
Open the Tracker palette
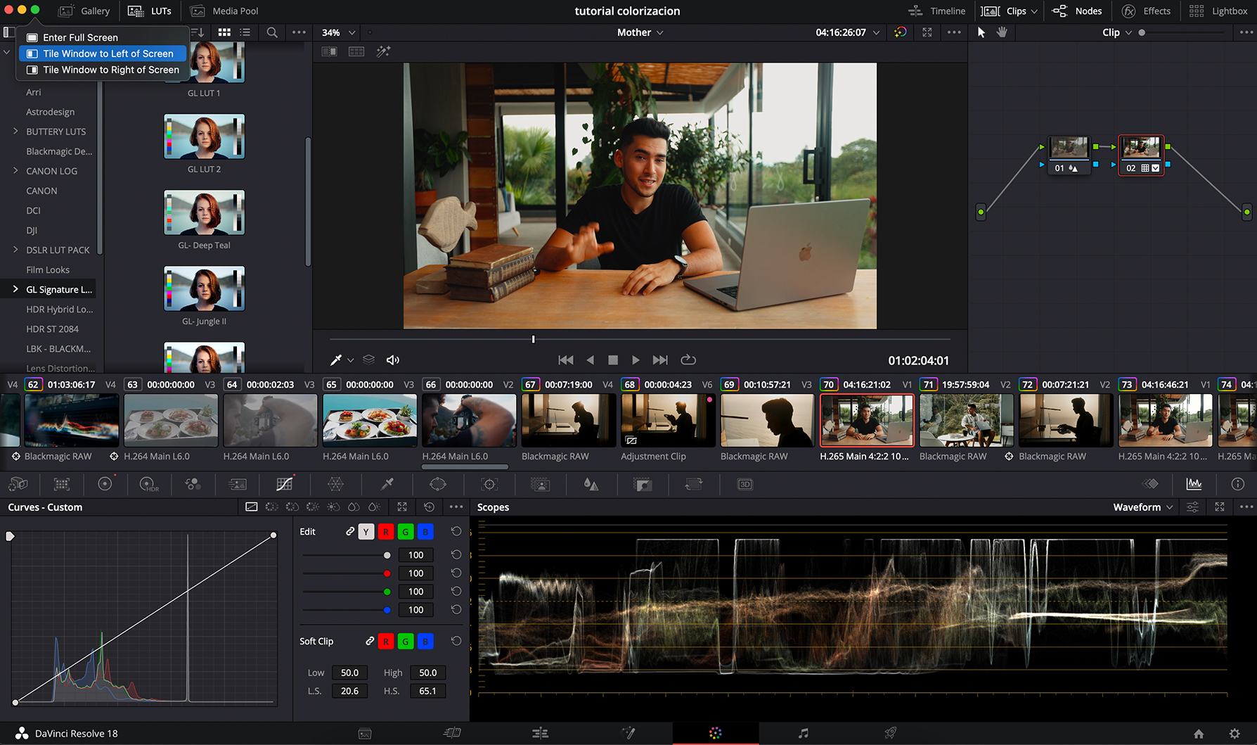(x=489, y=484)
